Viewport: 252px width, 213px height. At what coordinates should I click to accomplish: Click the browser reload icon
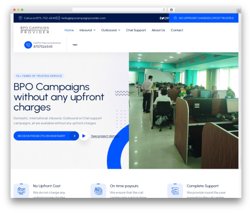[164, 10]
